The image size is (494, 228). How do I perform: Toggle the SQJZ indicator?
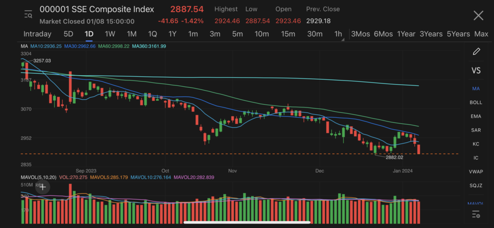pyautogui.click(x=476, y=186)
